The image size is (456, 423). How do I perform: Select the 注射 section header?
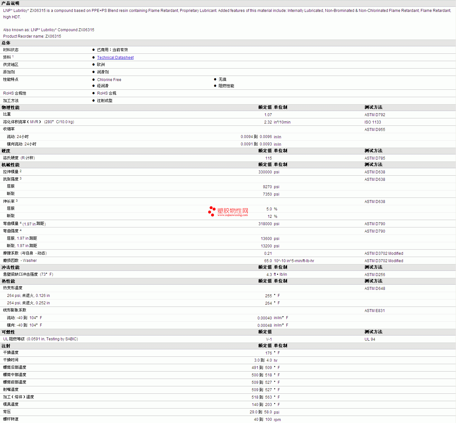[6, 346]
